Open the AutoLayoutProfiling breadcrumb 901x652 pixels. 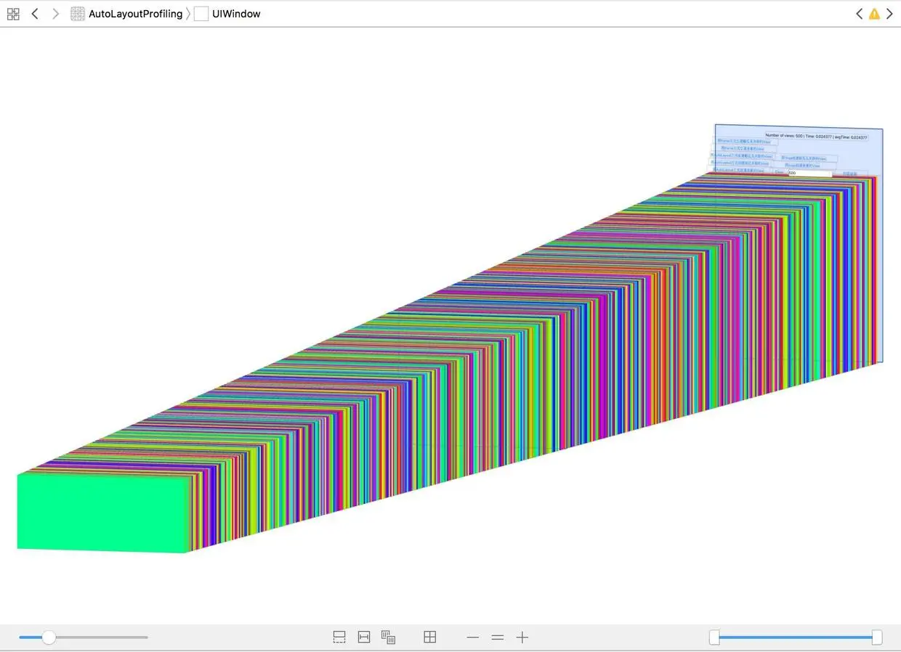click(x=126, y=14)
